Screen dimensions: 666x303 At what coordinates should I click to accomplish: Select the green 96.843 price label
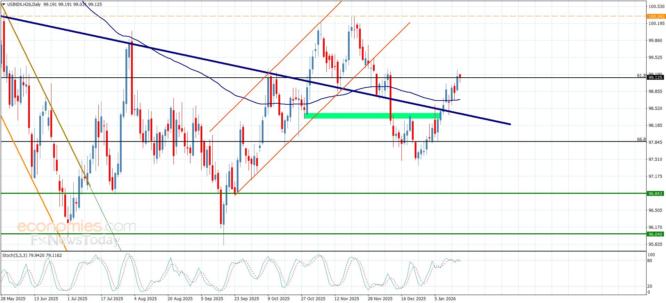(x=655, y=193)
